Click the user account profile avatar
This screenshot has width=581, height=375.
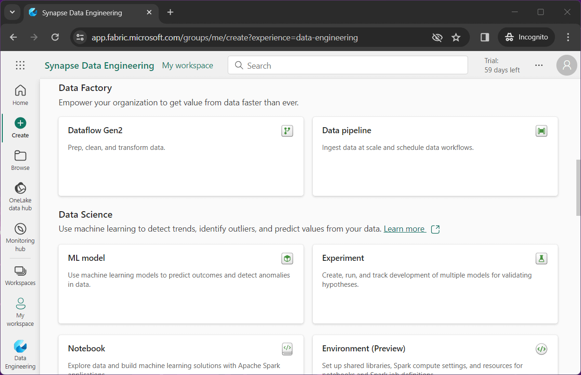[x=567, y=65]
